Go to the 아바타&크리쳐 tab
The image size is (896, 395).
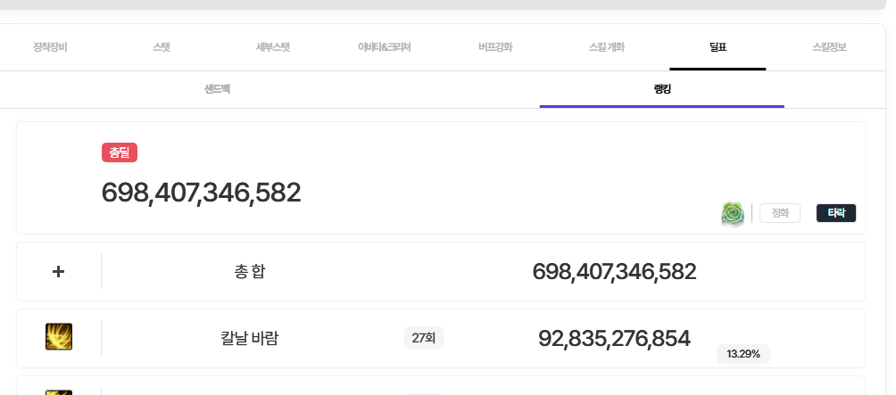(384, 46)
